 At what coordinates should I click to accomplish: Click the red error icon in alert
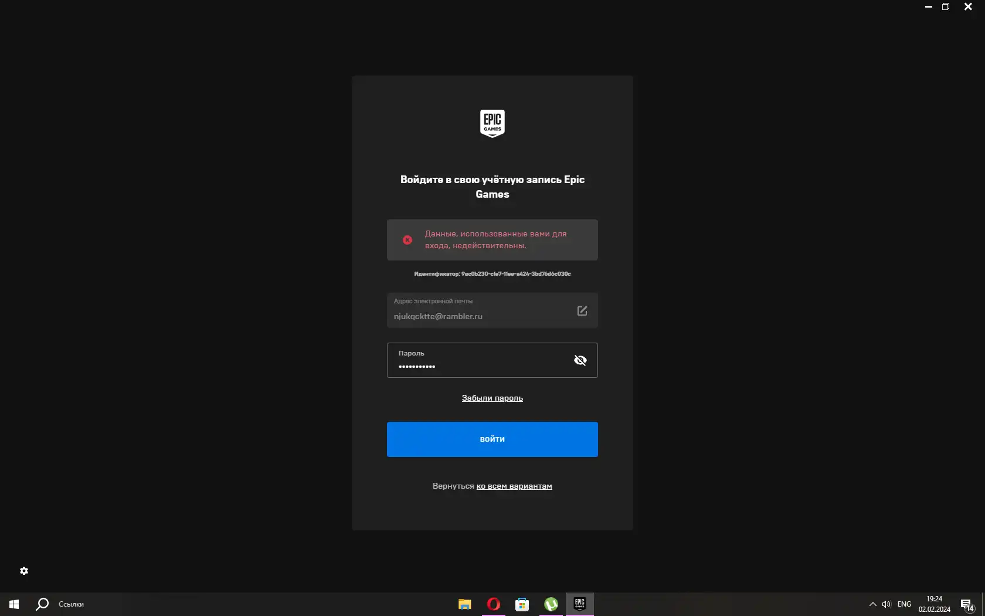(x=407, y=240)
